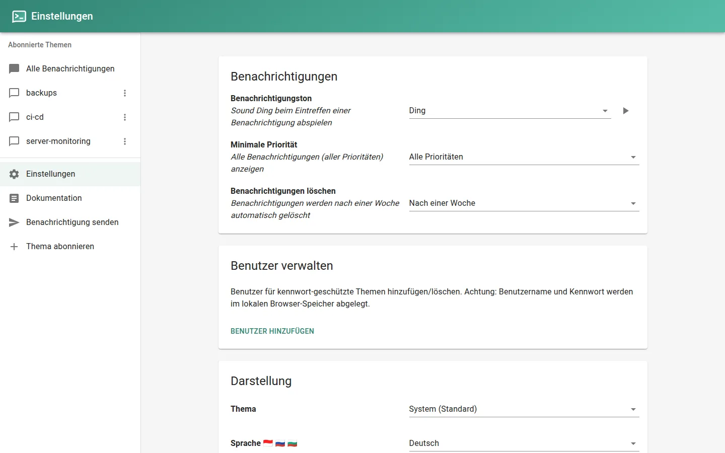
Task: Click the Alle Benachrichtigungen chat icon
Action: coord(14,68)
